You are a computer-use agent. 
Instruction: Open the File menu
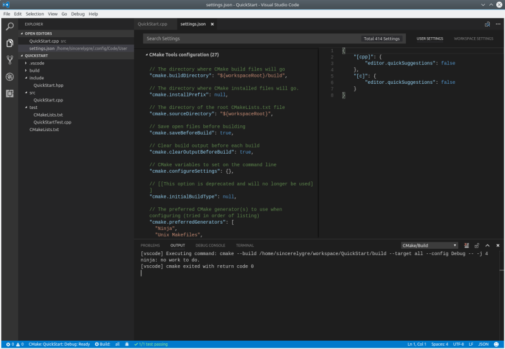7,14
